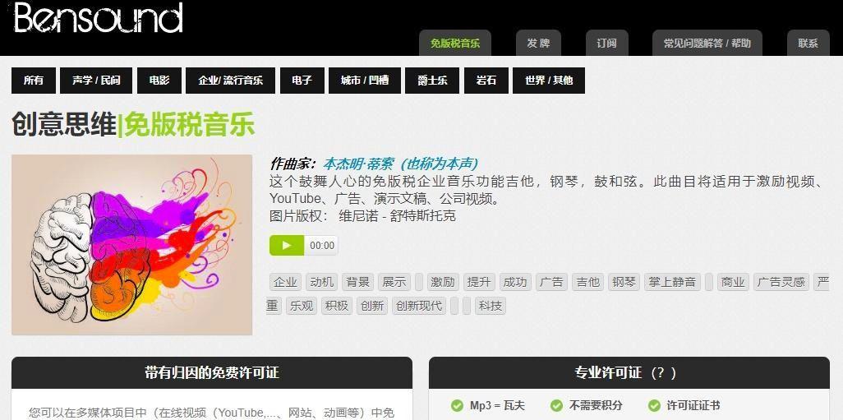Screen dimensions: 843x420
Task: Filter by 电影 genre
Action: point(159,81)
